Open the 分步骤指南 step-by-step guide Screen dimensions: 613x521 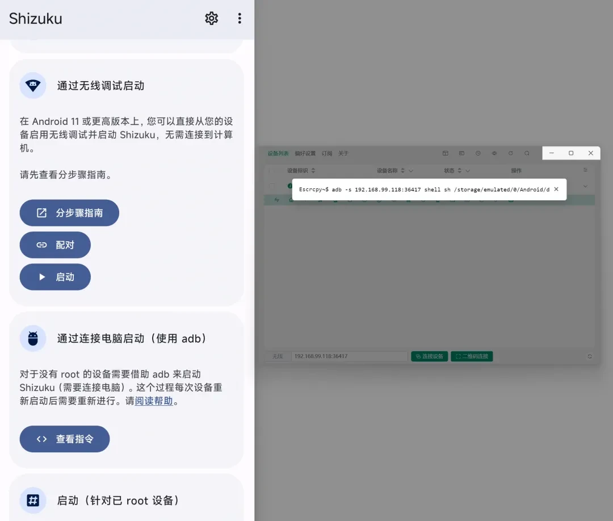point(69,213)
